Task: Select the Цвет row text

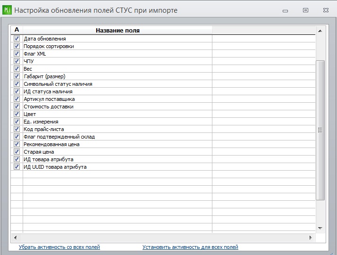Action: pyautogui.click(x=30, y=114)
